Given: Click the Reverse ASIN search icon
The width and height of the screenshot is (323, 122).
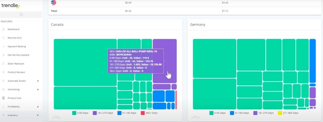Looking at the screenshot, I should coord(3,38).
